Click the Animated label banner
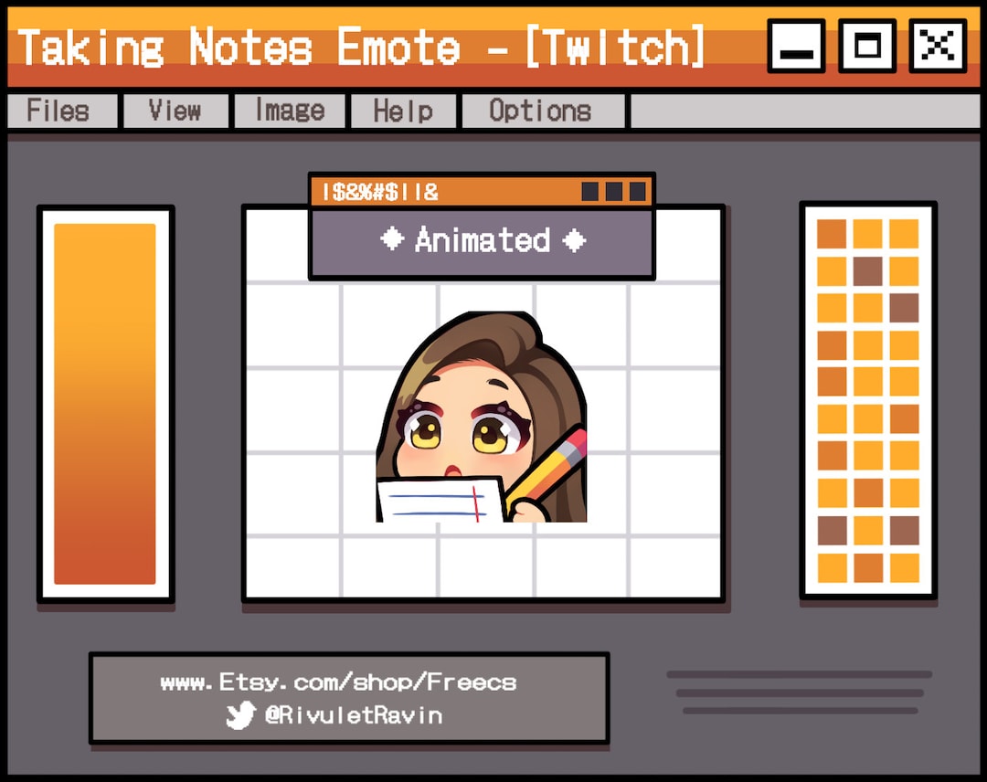The height and width of the screenshot is (782, 987). (x=483, y=241)
